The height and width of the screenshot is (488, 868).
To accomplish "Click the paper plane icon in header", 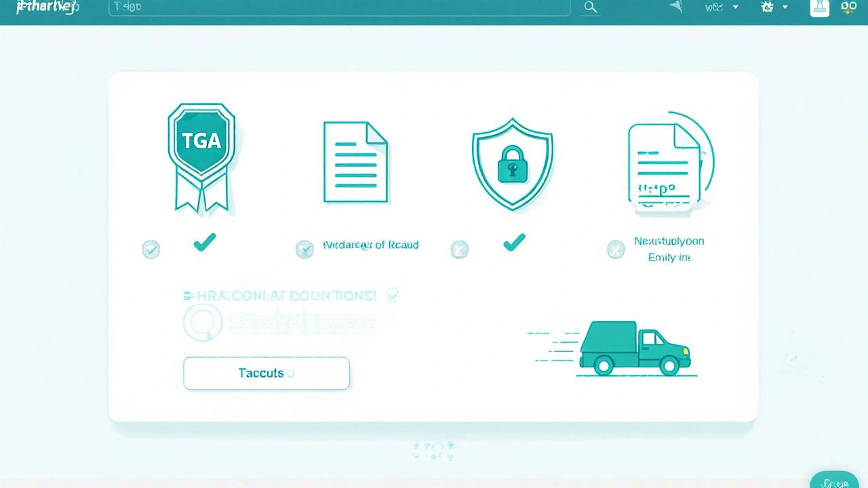I will coord(676,7).
